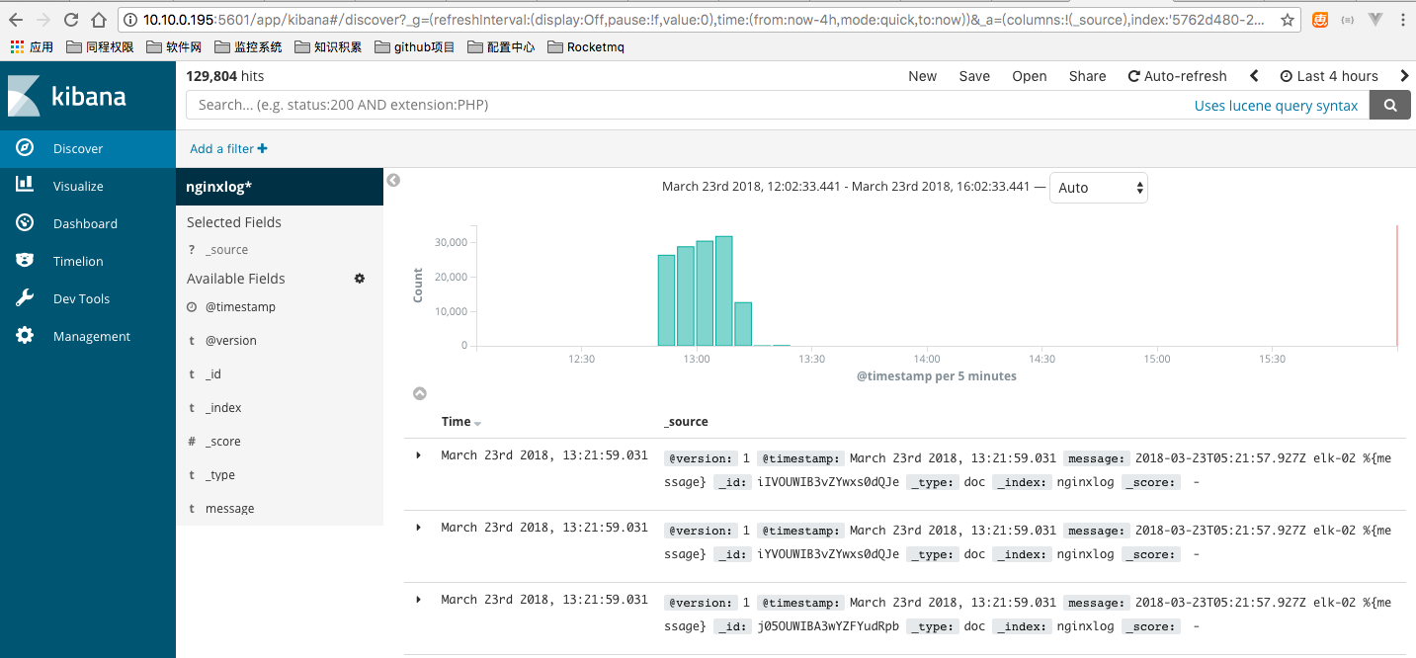Click the search magnifier button
The height and width of the screenshot is (658, 1416).
coord(1389,105)
